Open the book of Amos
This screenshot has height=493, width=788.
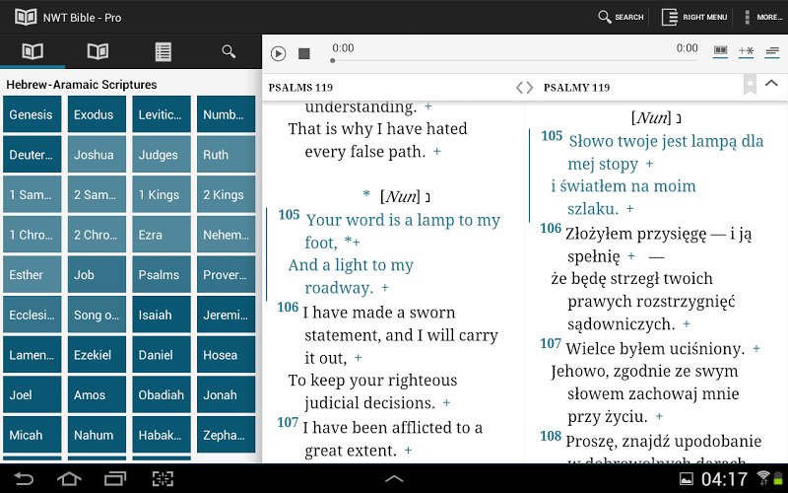click(x=97, y=395)
